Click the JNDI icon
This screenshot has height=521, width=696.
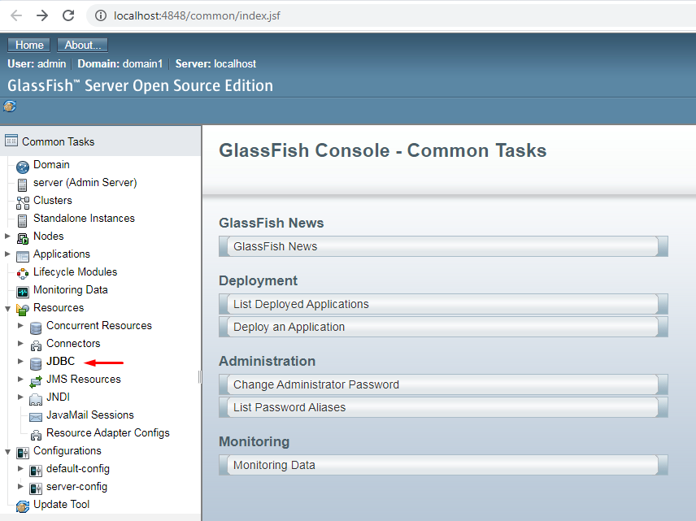(35, 397)
